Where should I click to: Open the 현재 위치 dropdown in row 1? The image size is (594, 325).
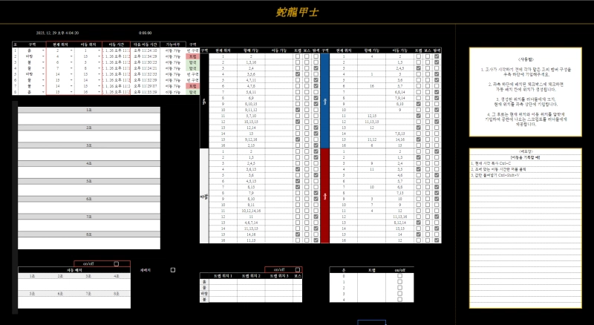[71, 50]
